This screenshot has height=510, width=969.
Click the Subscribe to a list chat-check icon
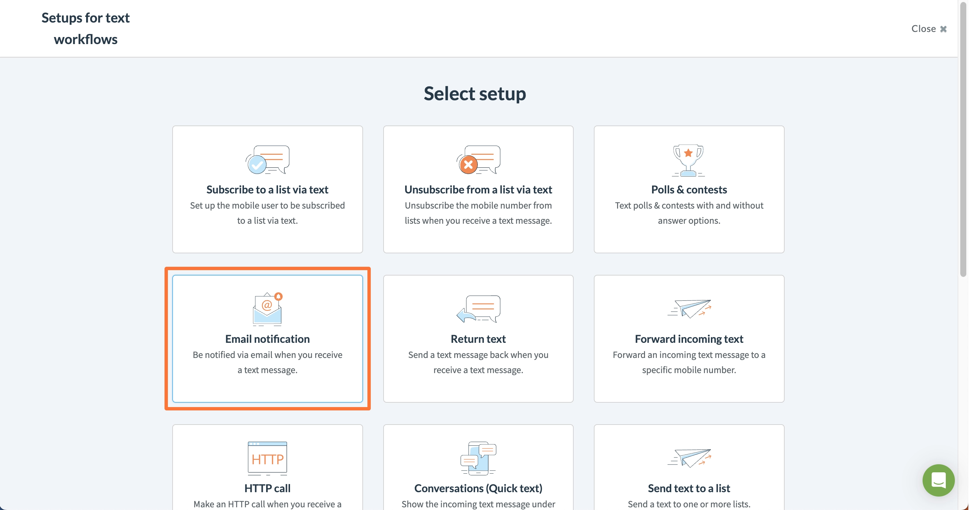coord(267,160)
